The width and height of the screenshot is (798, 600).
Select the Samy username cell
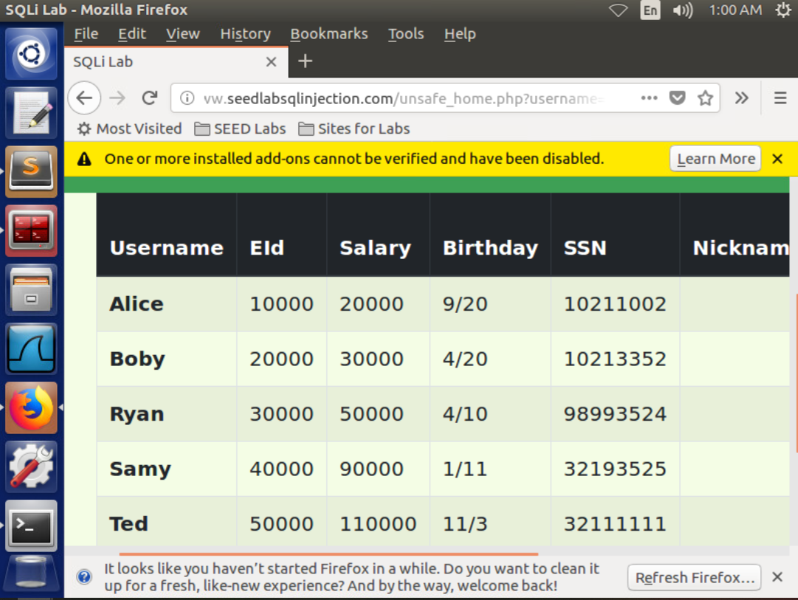coord(166,469)
